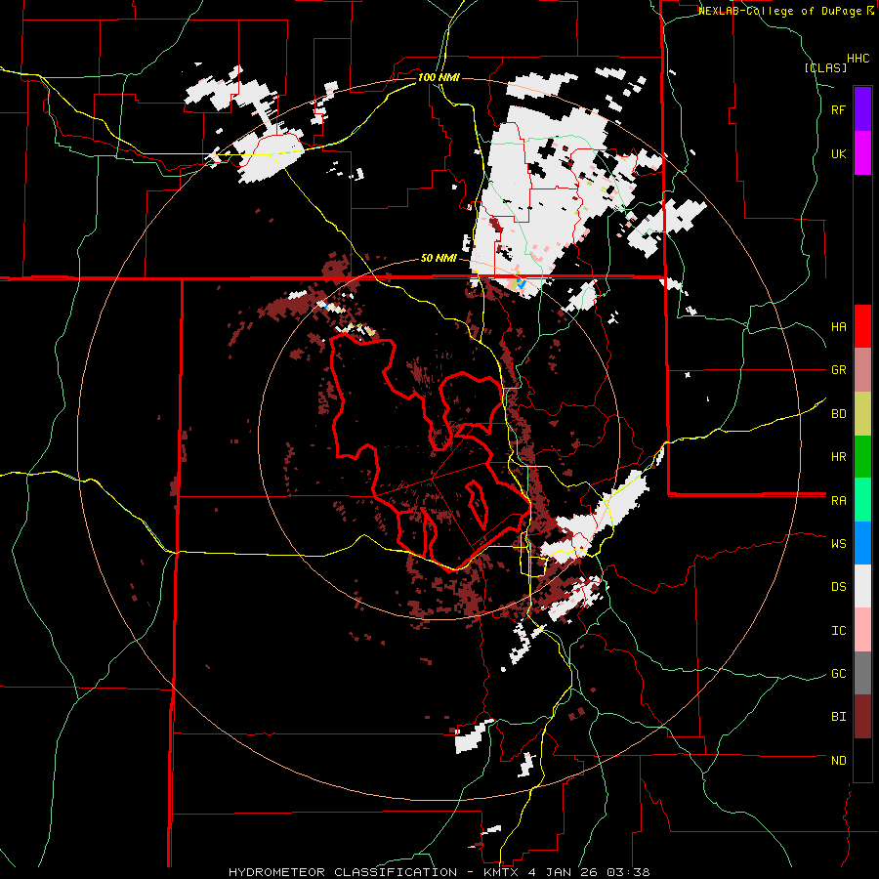Screen dimensions: 879x879
Task: Click the ND legend label
Action: (839, 761)
